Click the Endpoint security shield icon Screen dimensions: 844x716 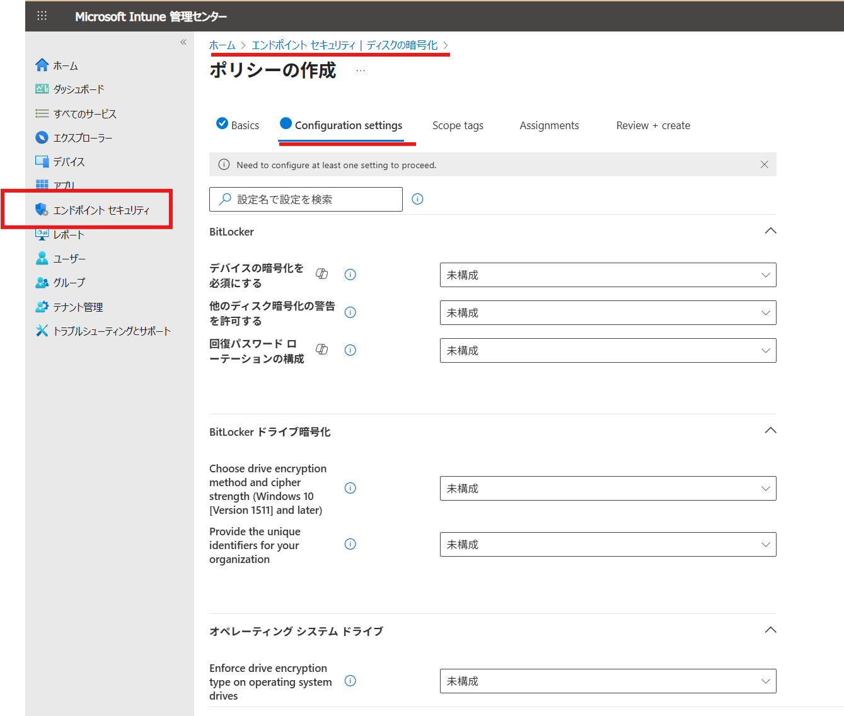(x=42, y=210)
